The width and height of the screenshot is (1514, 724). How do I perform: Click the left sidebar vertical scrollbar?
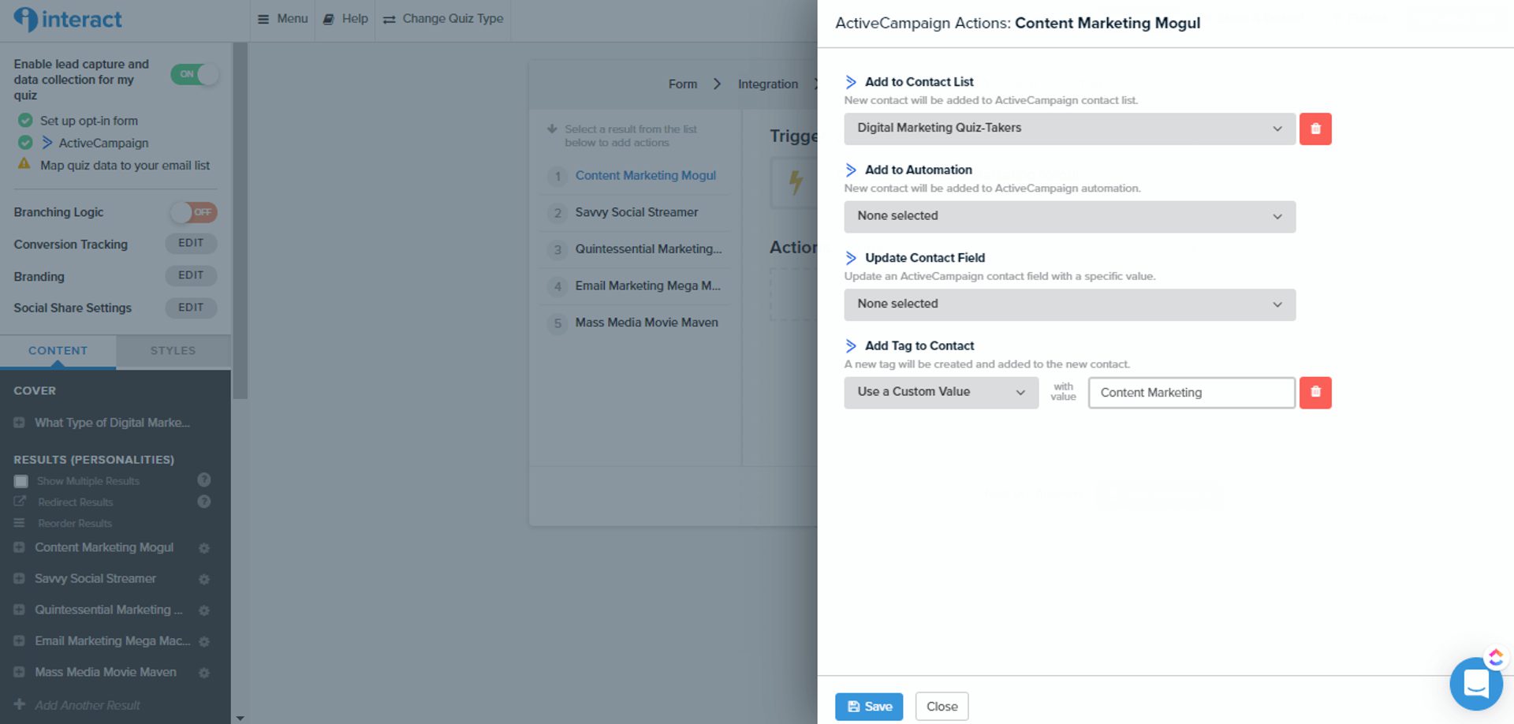tap(240, 221)
